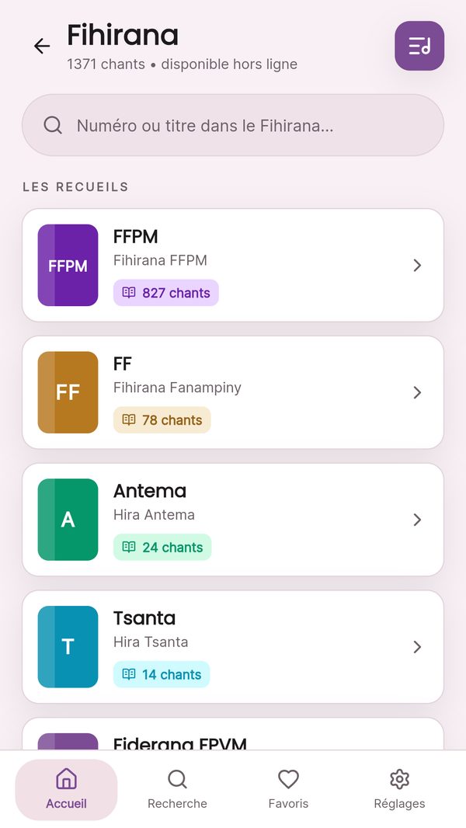Focus the Numéro ou titre search field

pos(233,125)
